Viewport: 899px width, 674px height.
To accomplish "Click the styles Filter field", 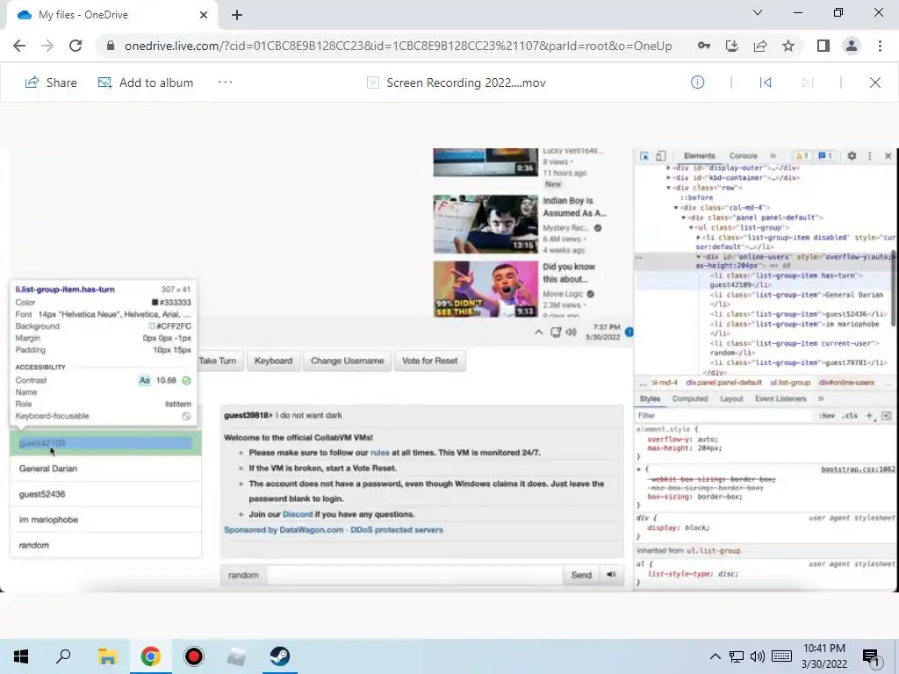I will [x=723, y=415].
